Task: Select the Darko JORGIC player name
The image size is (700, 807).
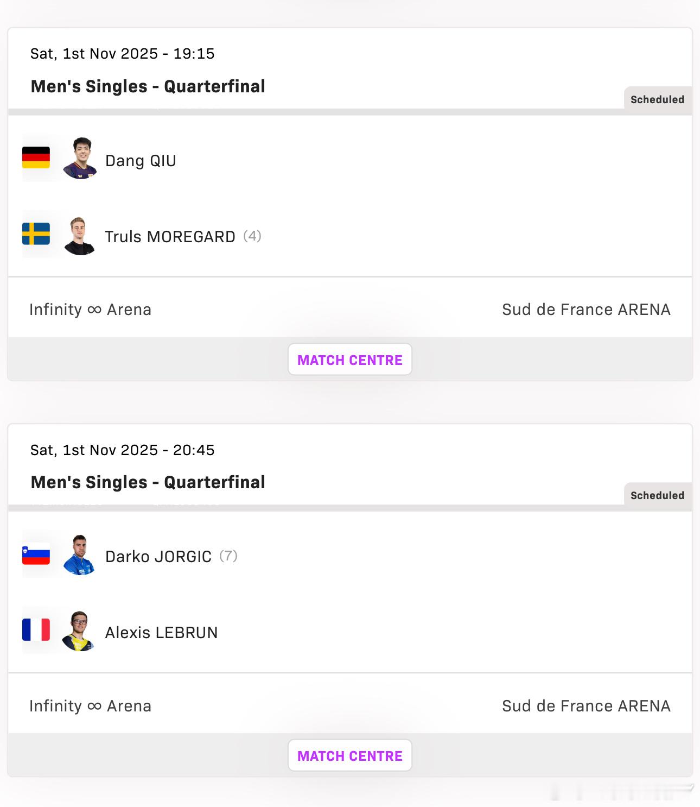Action: click(x=158, y=557)
